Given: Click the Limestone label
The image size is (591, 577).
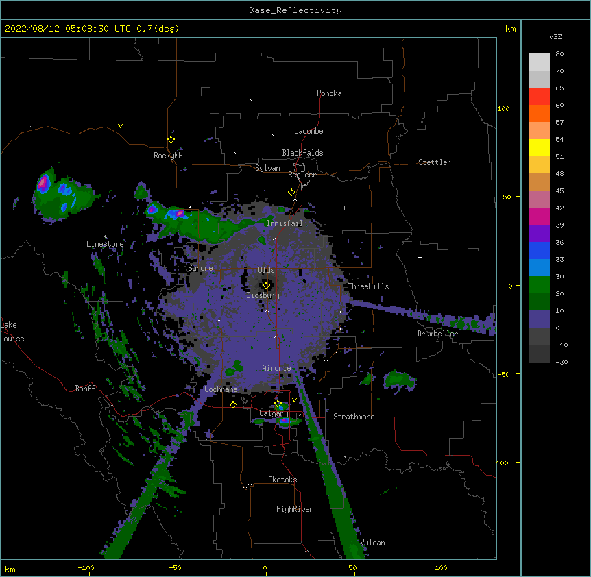Looking at the screenshot, I should click(105, 244).
